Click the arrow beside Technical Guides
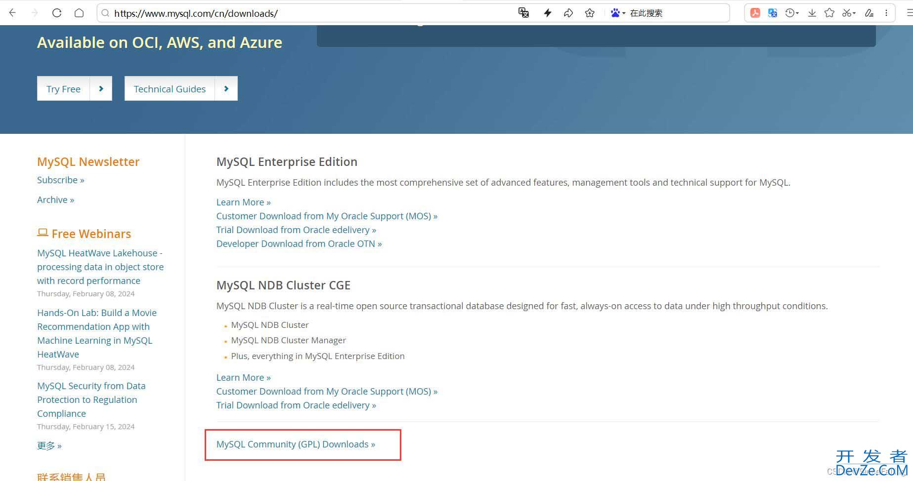 (226, 88)
